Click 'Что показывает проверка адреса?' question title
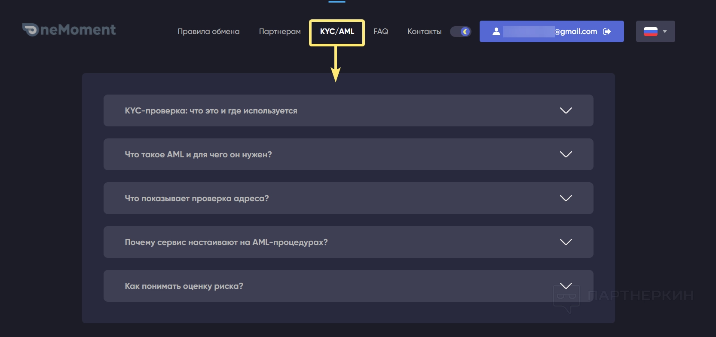The width and height of the screenshot is (716, 337). coord(197,198)
